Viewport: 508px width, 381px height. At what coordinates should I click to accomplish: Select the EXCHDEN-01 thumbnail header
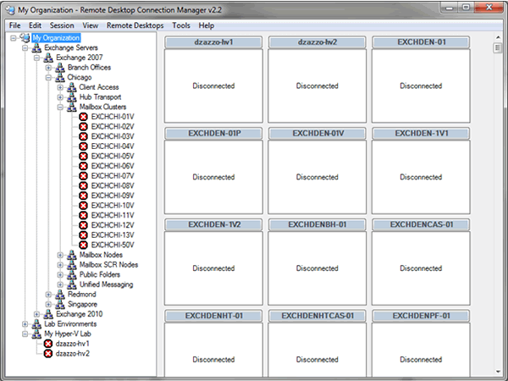tap(421, 41)
